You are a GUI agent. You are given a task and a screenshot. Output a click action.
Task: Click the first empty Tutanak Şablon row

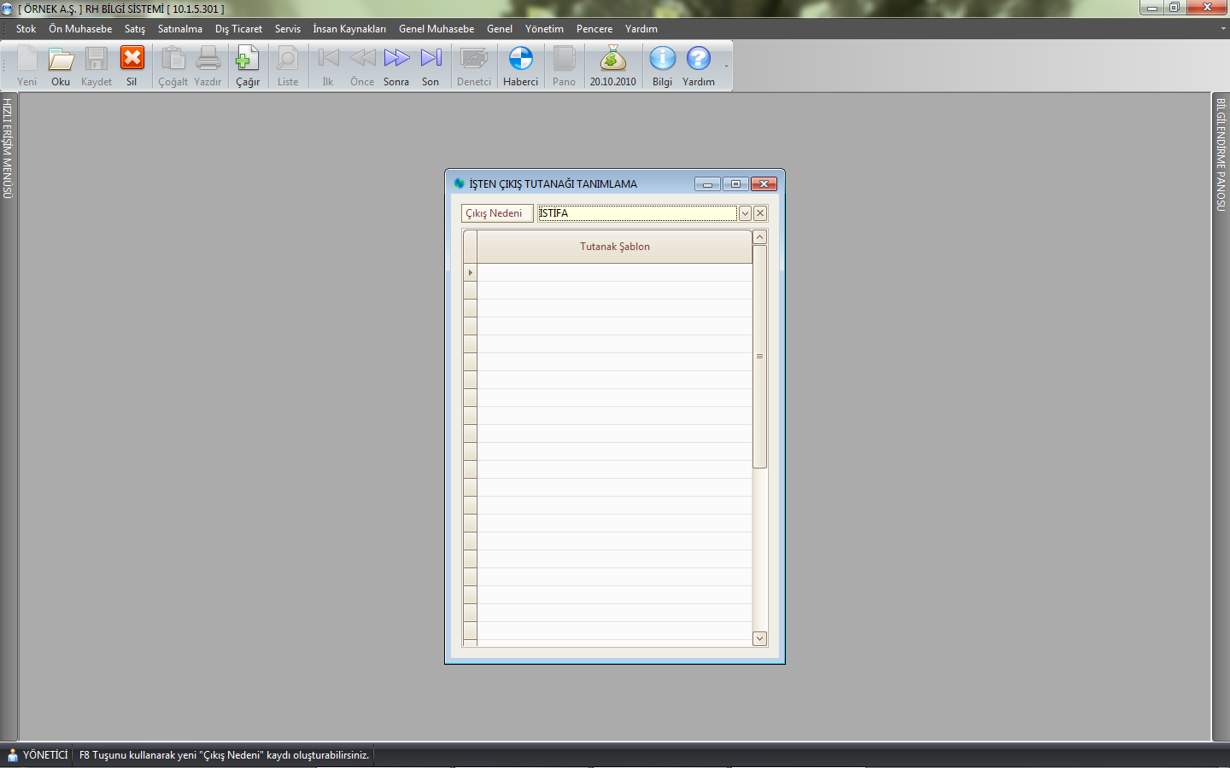pos(614,272)
